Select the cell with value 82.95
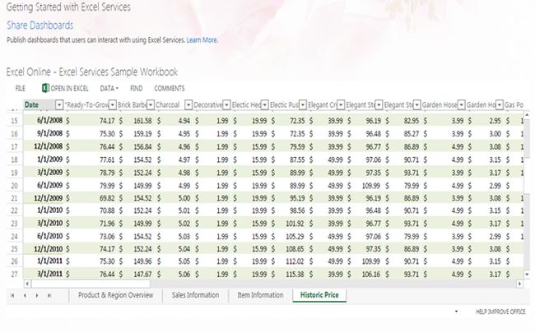The image size is (535, 333). [402, 121]
